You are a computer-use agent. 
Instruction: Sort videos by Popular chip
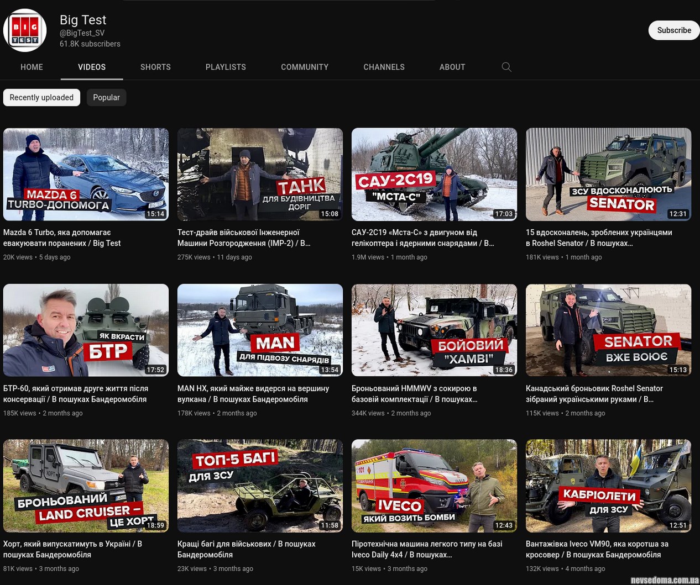click(x=106, y=97)
